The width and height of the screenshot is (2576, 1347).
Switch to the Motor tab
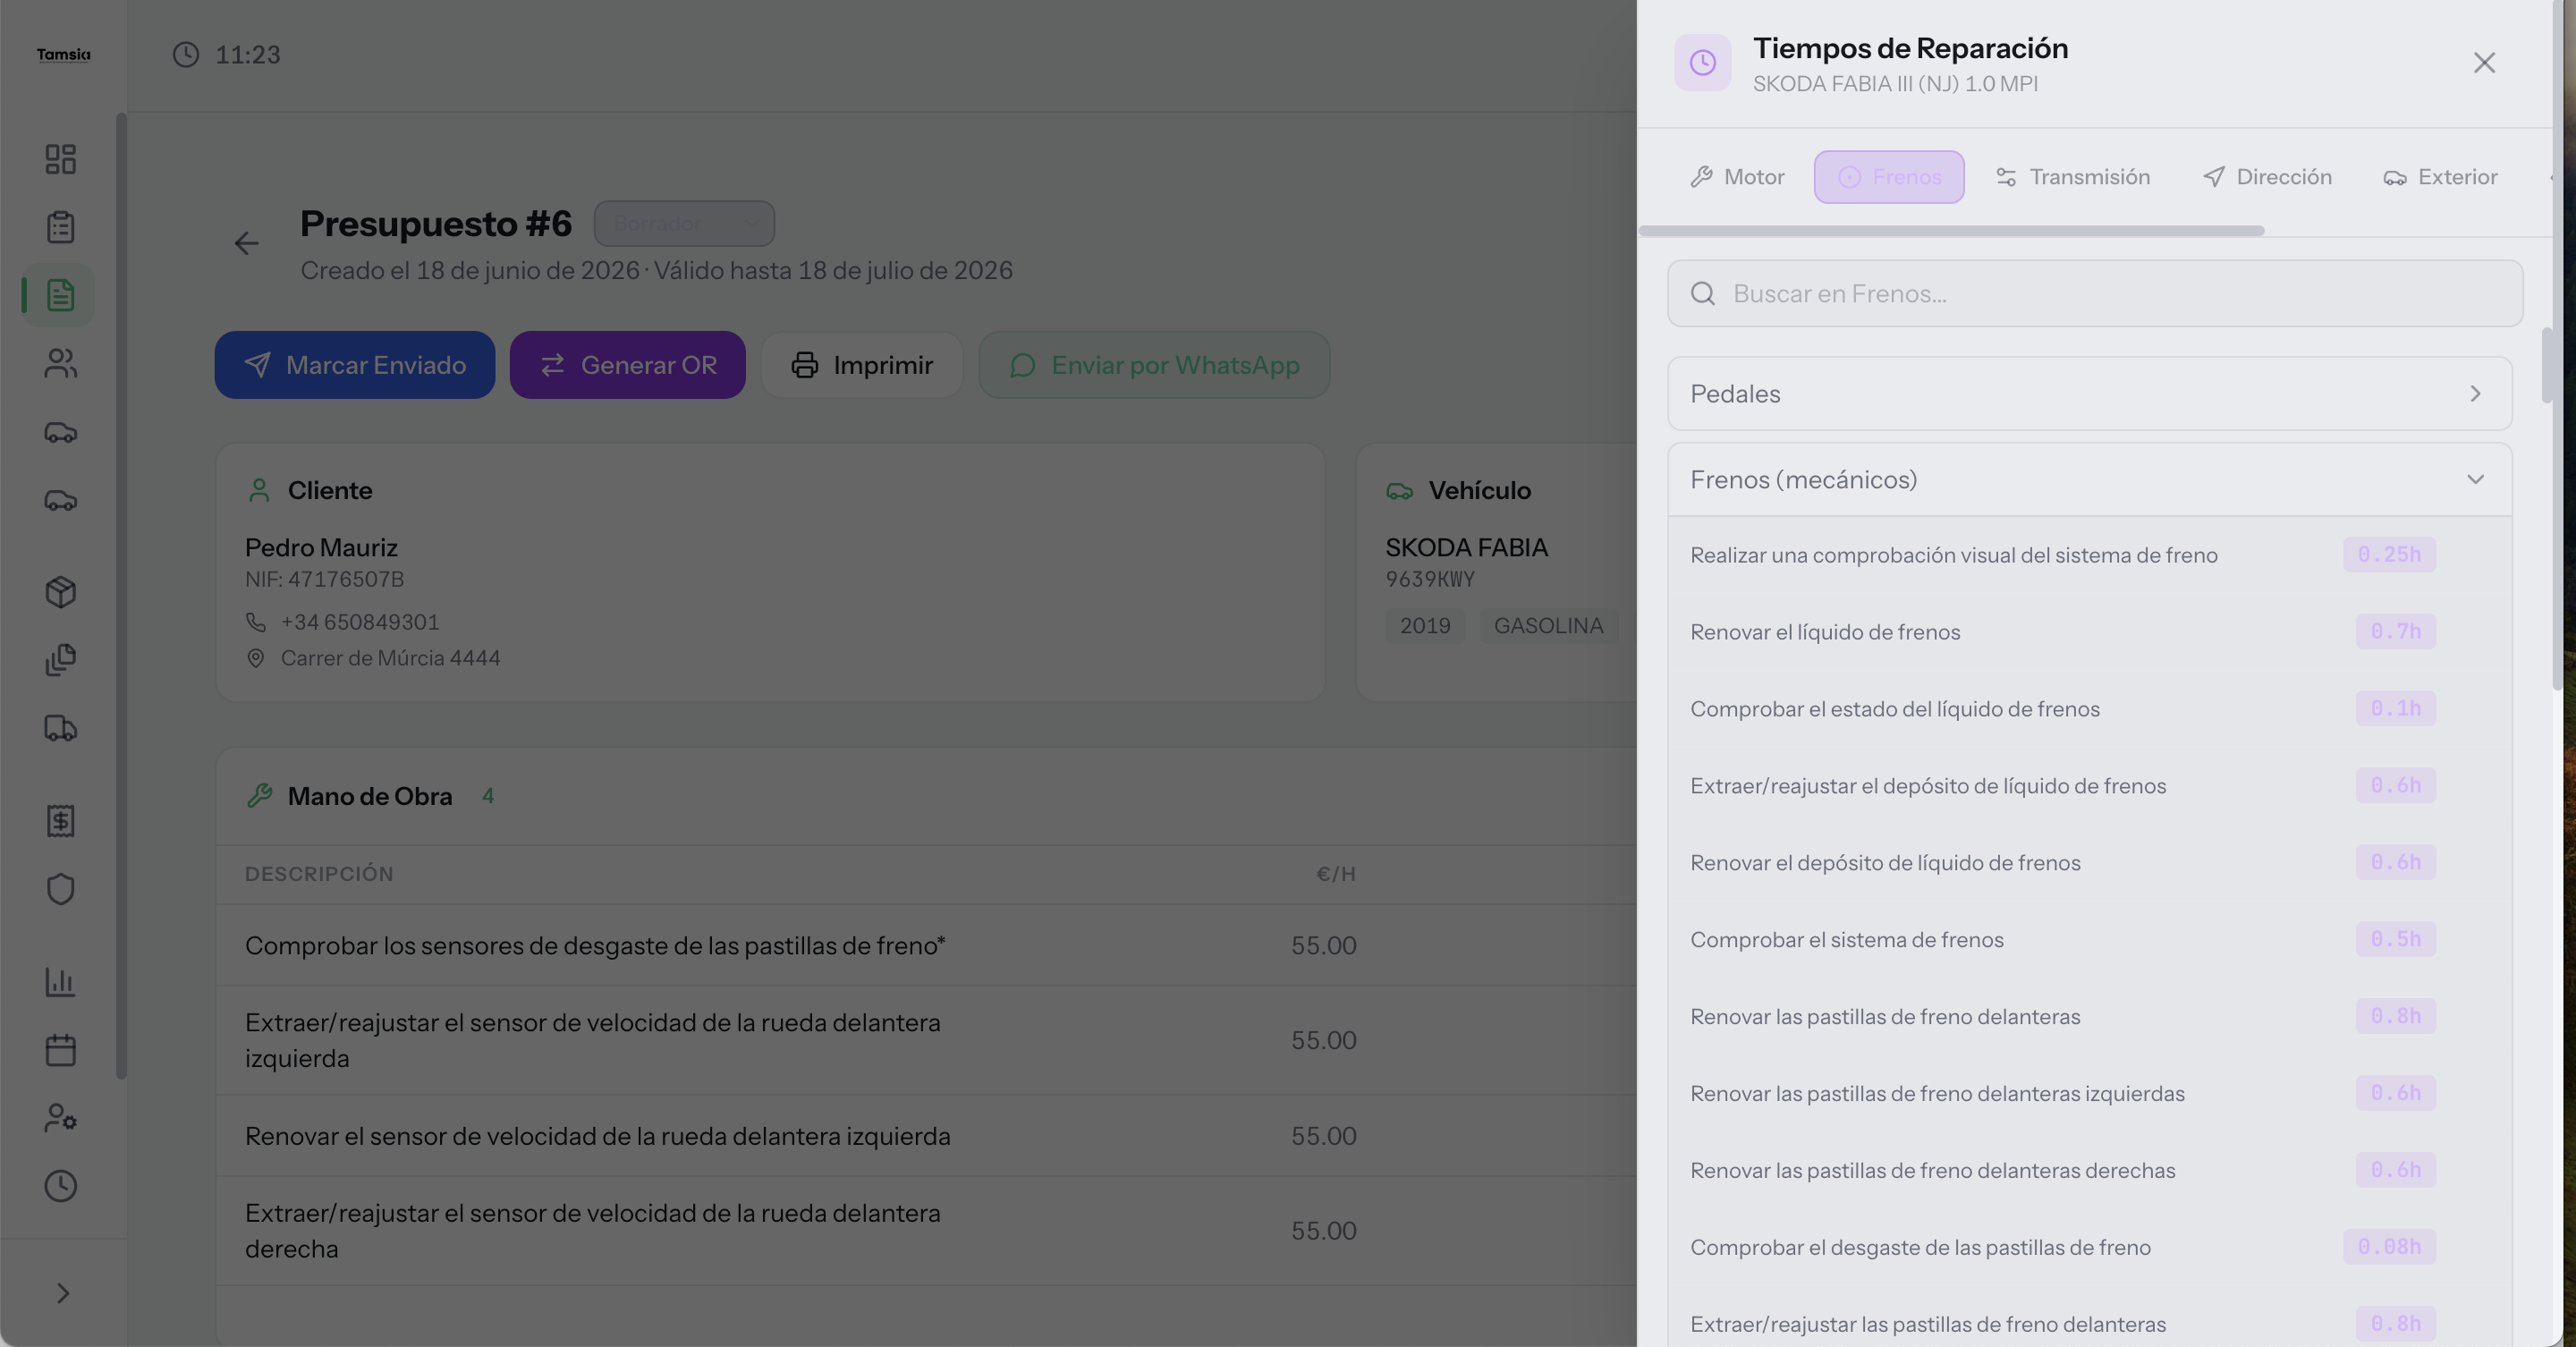point(1737,177)
